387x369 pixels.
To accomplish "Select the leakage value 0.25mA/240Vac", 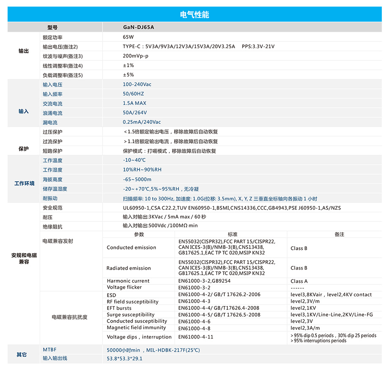I will click(x=142, y=122).
